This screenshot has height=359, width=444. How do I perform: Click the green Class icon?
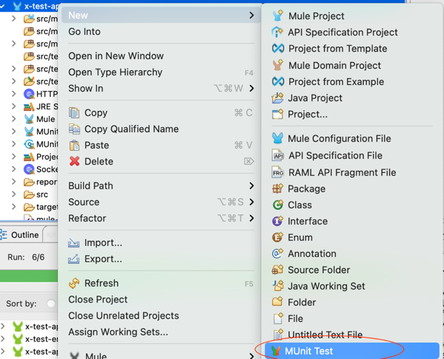coord(278,205)
